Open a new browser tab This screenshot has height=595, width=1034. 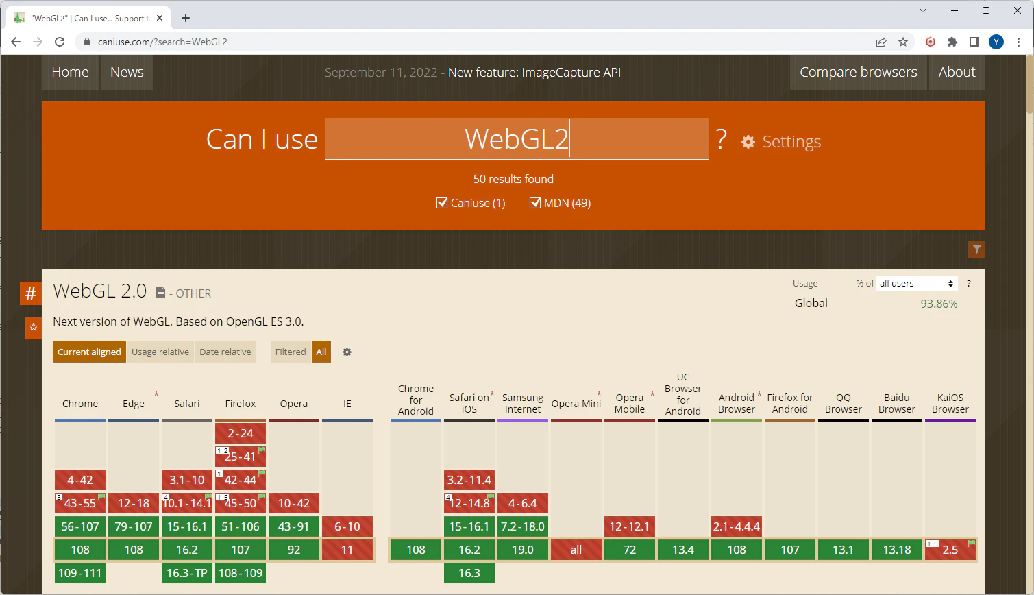click(186, 18)
